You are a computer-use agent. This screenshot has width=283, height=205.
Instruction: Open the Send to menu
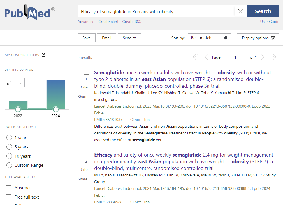tap(129, 38)
